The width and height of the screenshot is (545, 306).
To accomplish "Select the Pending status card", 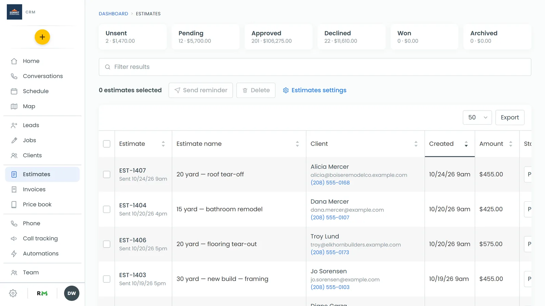I will (206, 37).
